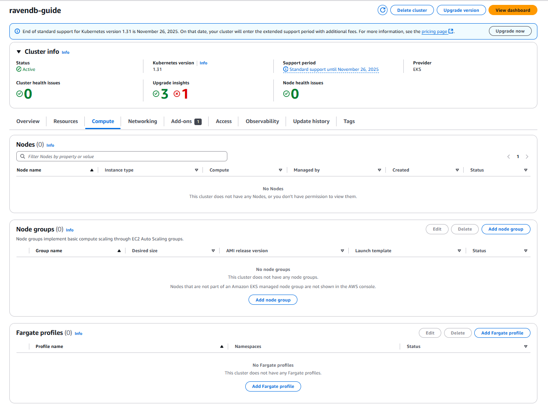Open Info link next to Node groups
548x416 pixels.
pyautogui.click(x=70, y=230)
